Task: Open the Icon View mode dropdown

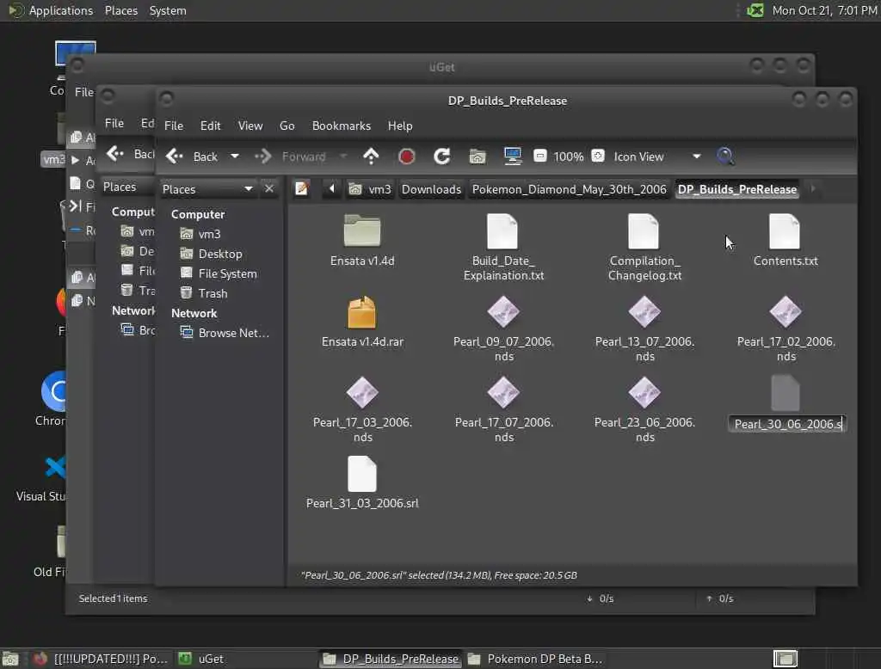Action: click(656, 157)
